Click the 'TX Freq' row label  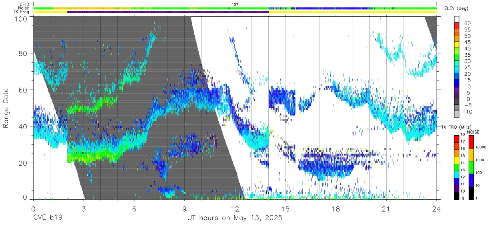(22, 12)
